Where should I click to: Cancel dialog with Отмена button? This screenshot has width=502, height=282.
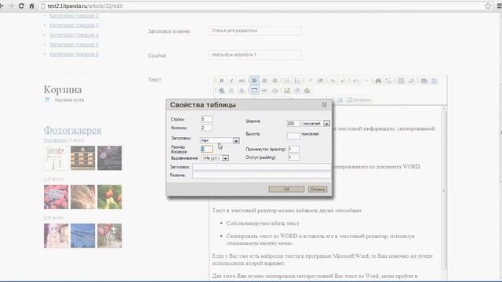point(318,190)
